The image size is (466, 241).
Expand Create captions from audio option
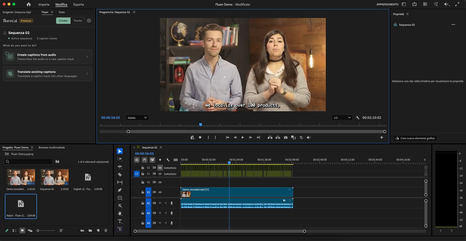pos(48,57)
